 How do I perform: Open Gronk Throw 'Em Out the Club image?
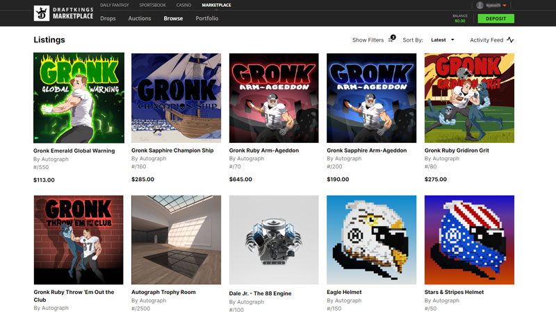coord(79,240)
